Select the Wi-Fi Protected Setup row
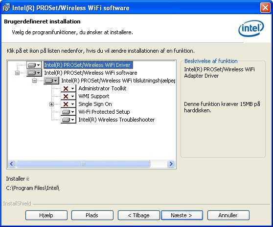 [x=104, y=112]
